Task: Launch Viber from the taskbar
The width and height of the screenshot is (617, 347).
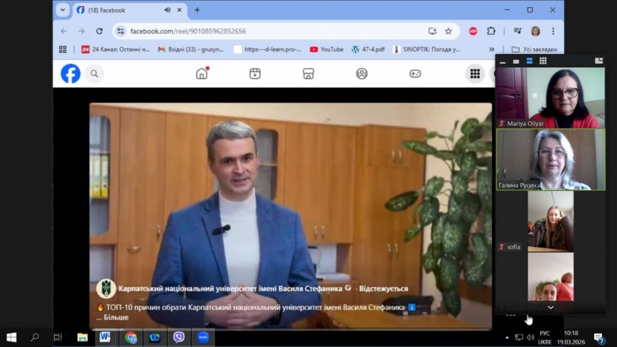Action: (x=179, y=337)
